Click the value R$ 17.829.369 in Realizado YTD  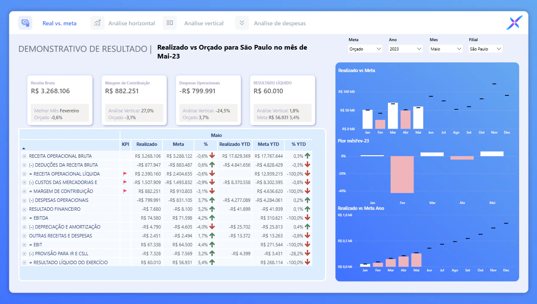point(236,156)
